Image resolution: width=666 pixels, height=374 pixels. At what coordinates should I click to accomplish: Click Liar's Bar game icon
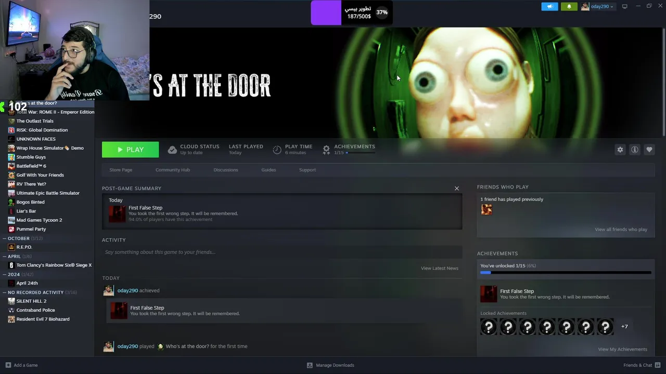[x=11, y=211]
